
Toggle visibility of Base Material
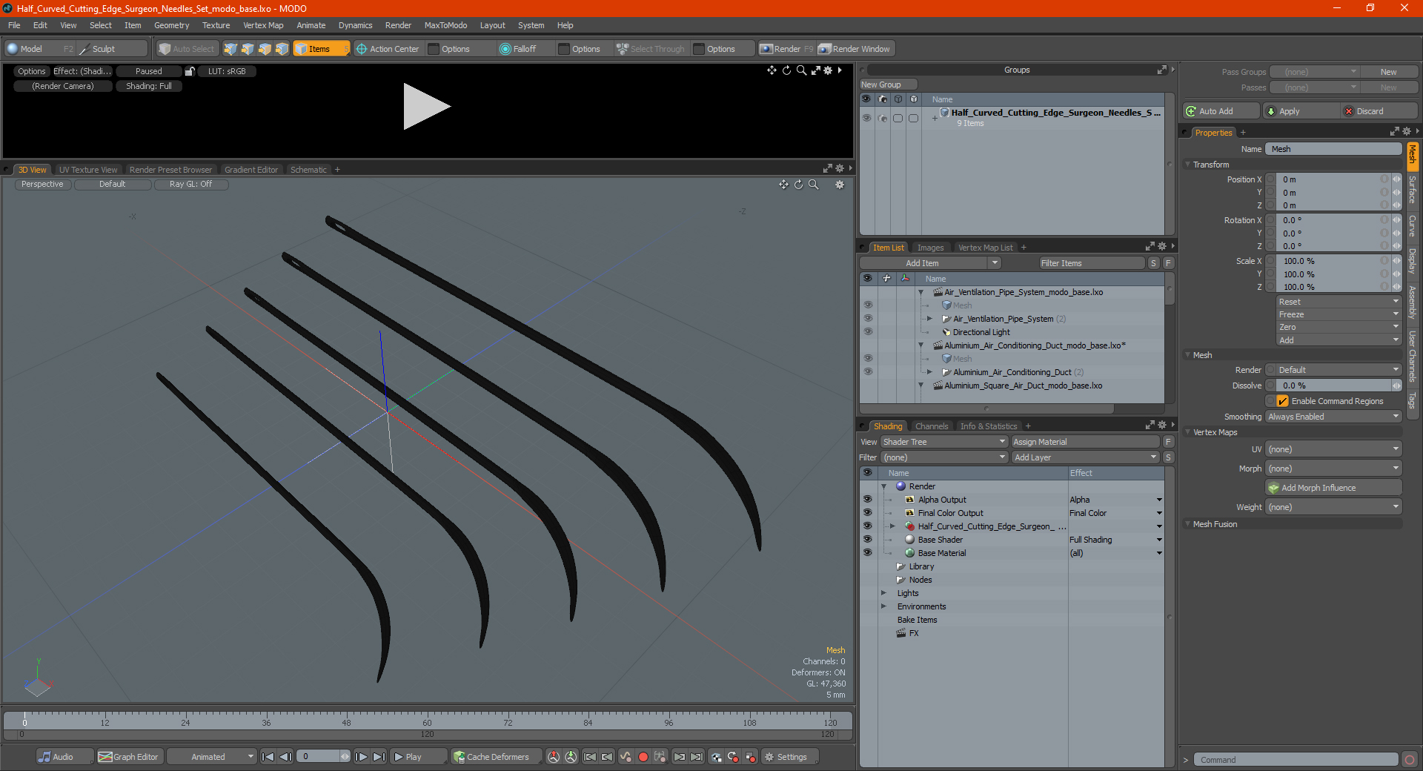[x=867, y=553]
